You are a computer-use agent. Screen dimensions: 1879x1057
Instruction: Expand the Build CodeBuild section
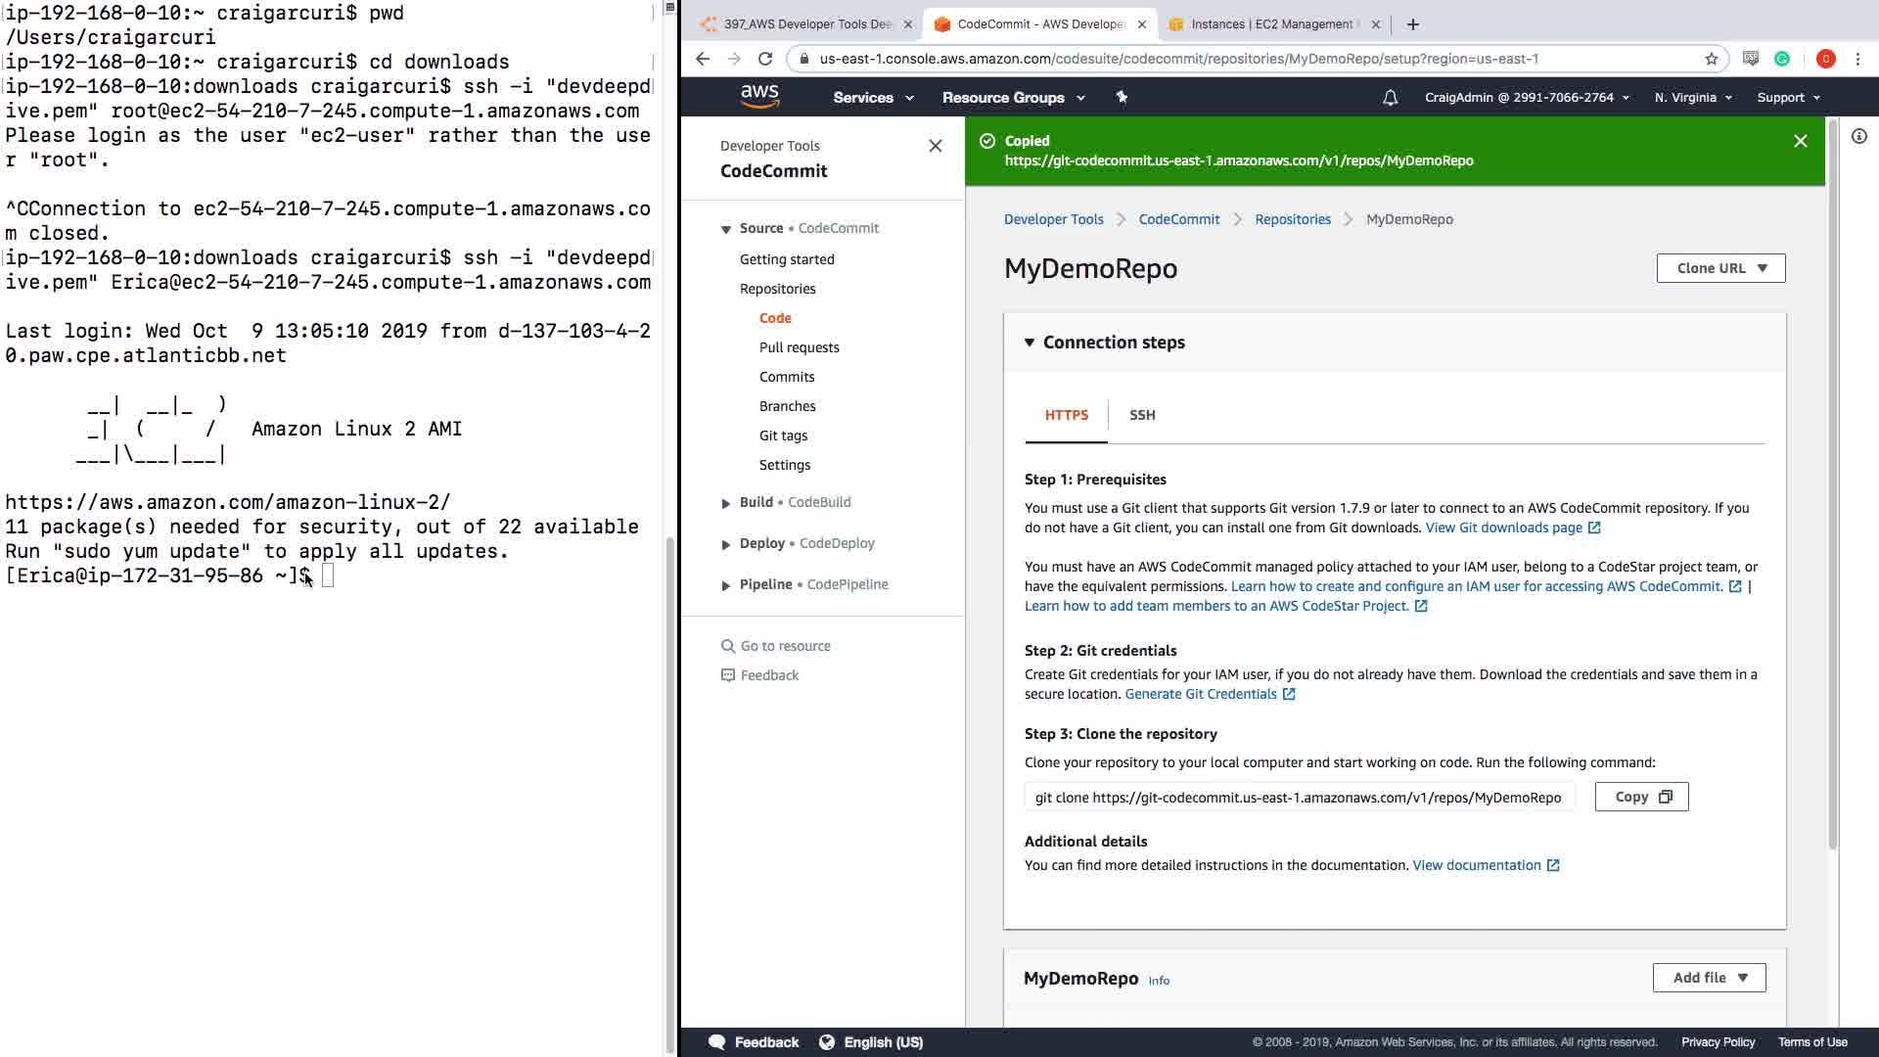click(x=726, y=503)
